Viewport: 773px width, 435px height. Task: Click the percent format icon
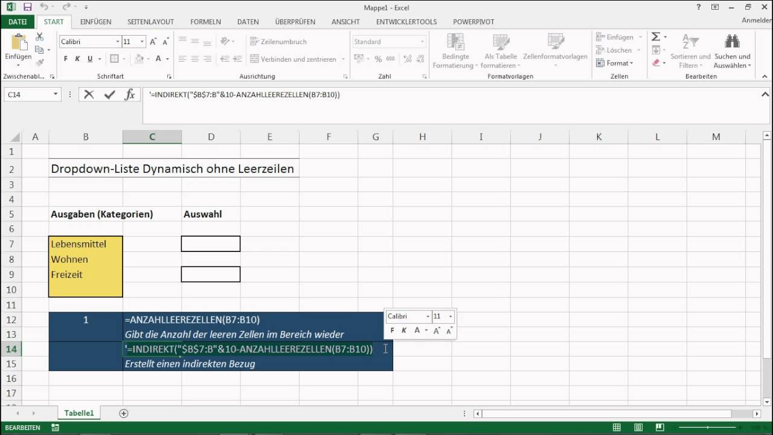[x=378, y=59]
